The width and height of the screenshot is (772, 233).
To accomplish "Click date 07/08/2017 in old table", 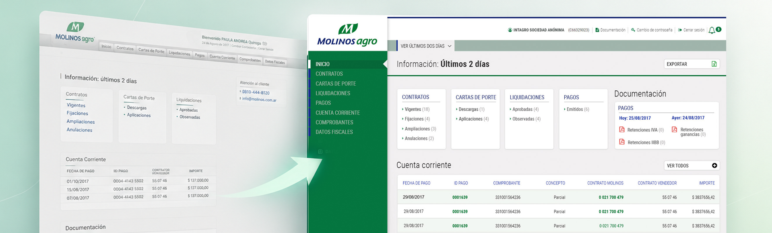I will click(78, 198).
